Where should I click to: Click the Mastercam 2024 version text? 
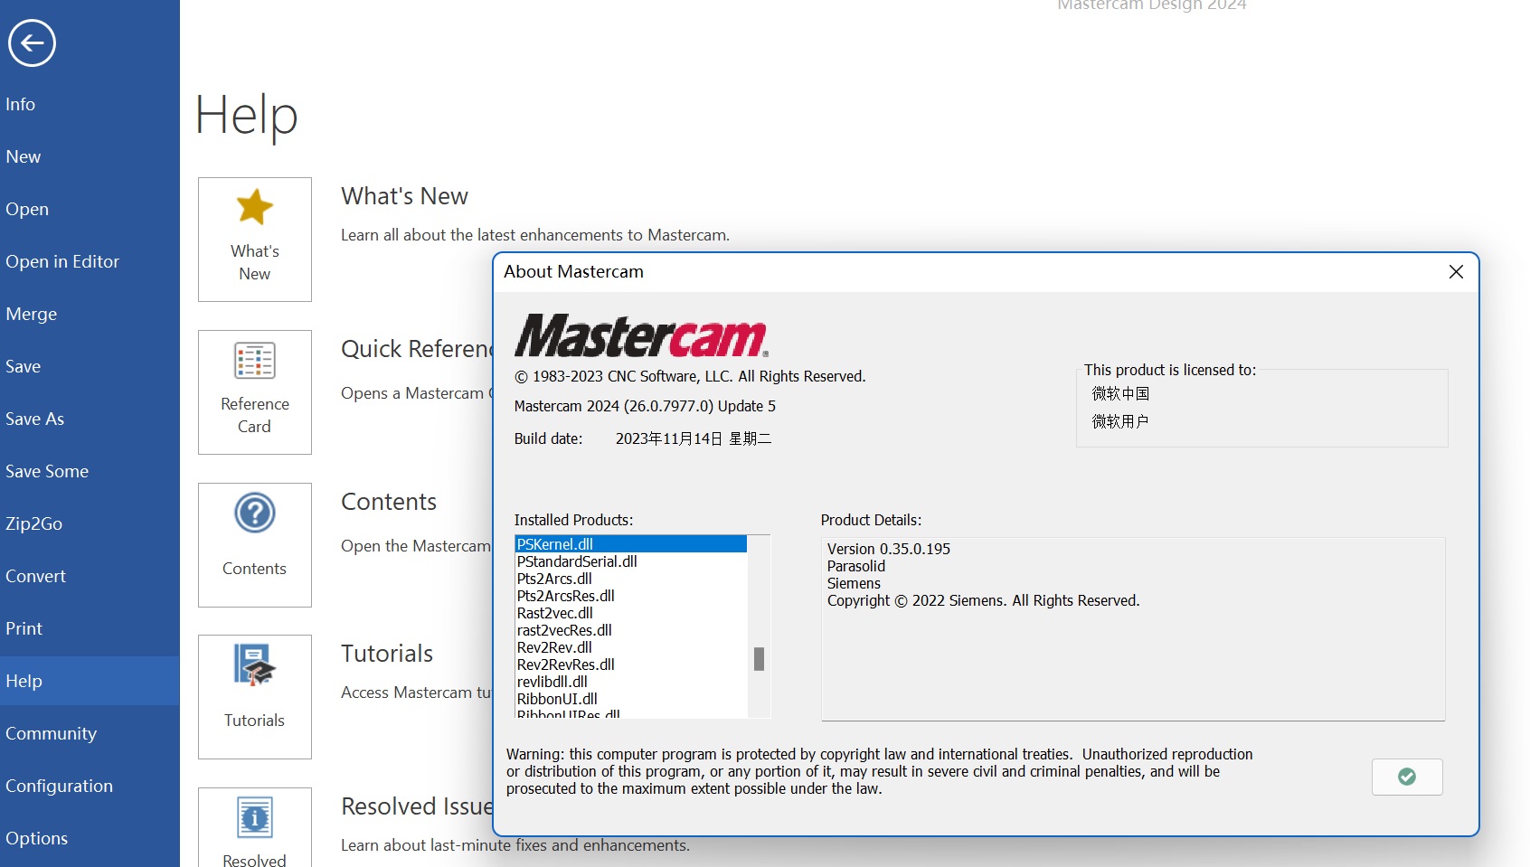[x=645, y=406]
